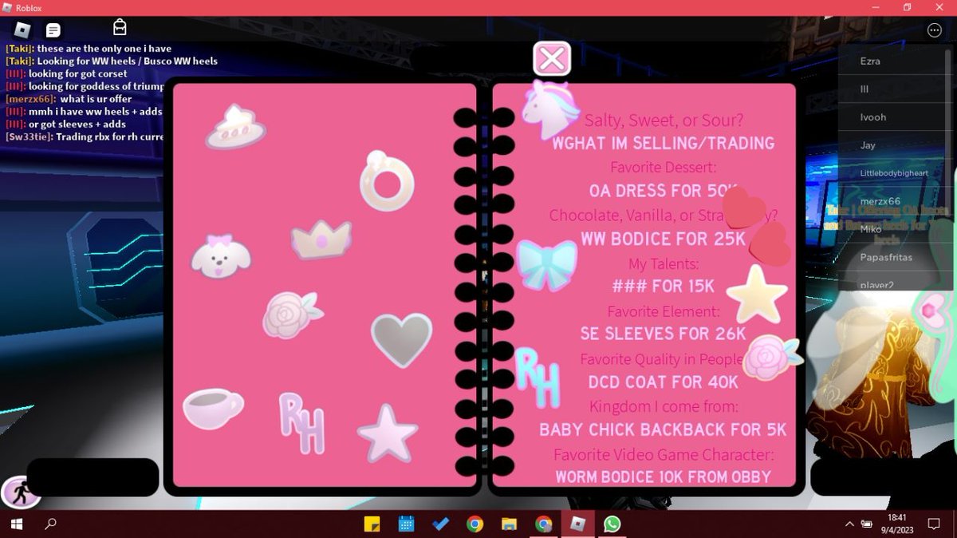The height and width of the screenshot is (538, 957).
Task: Click the 'Favorite Element:' prompt
Action: tap(664, 311)
